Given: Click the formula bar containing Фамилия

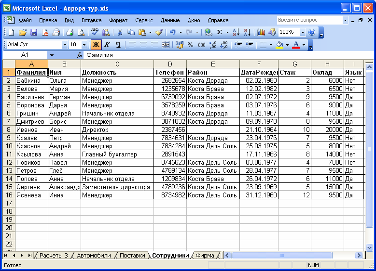Looking at the screenshot, I should point(227,55).
